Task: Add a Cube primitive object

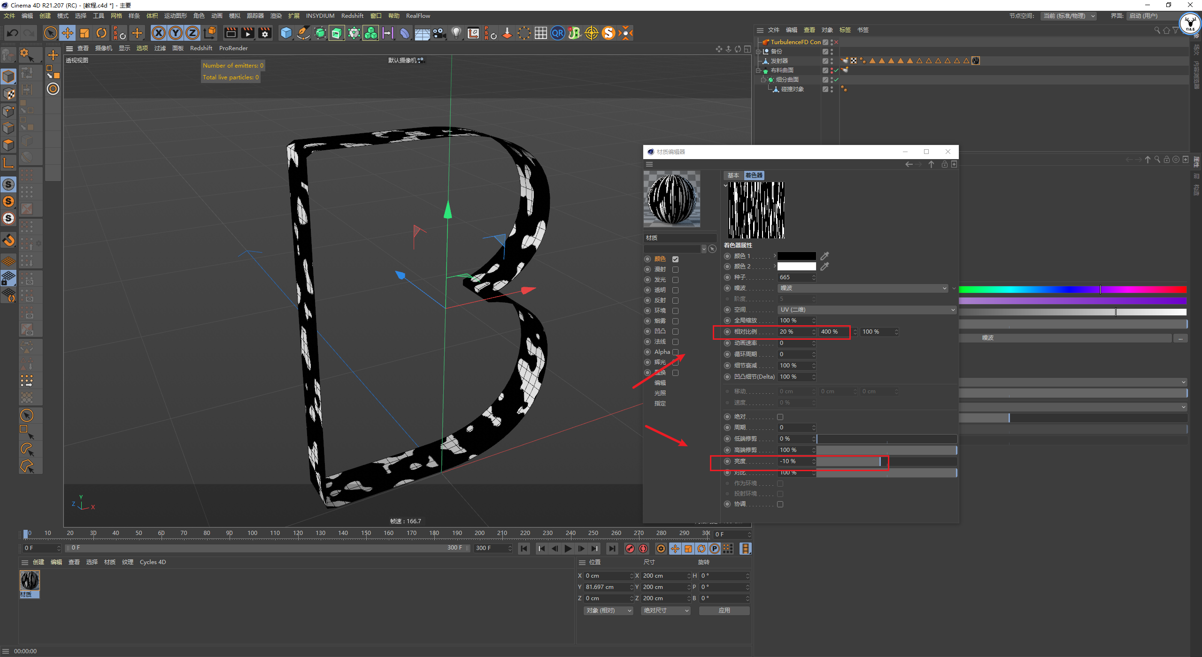Action: (286, 33)
